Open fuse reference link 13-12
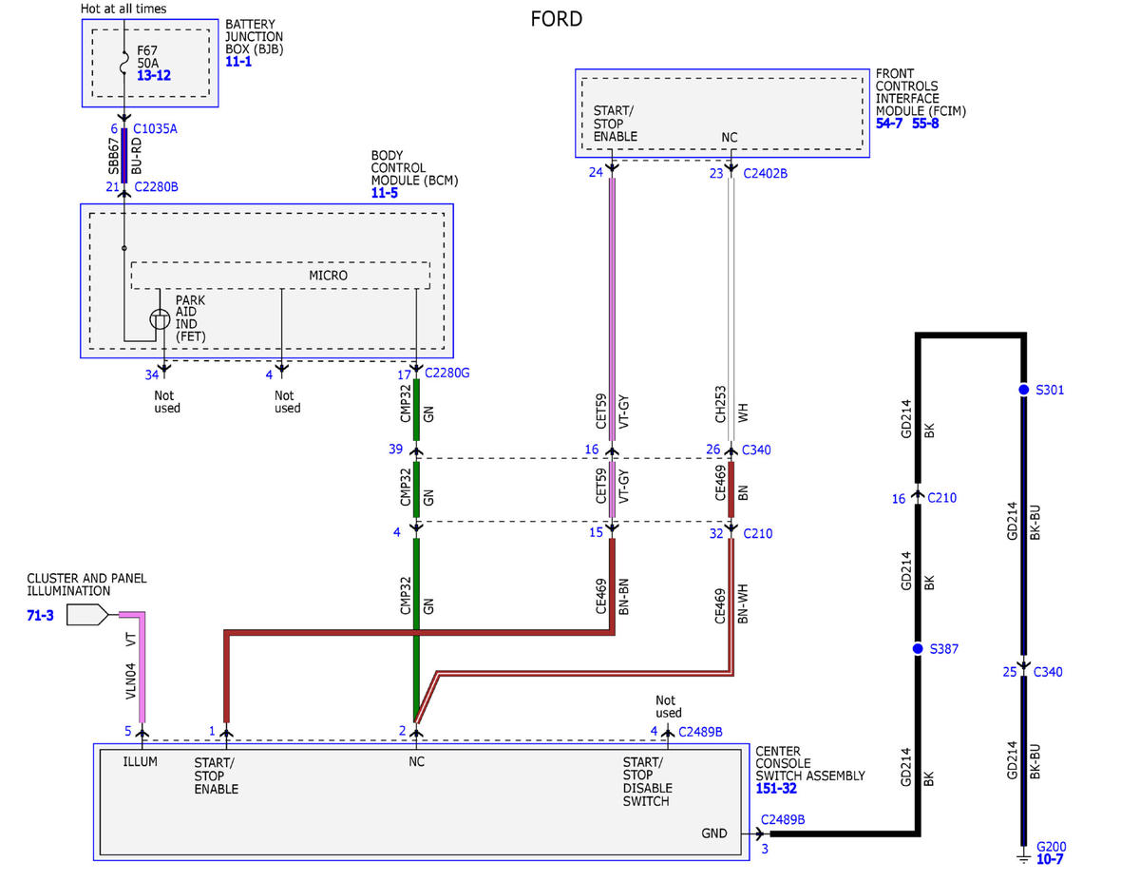The image size is (1140, 881). coord(153,75)
